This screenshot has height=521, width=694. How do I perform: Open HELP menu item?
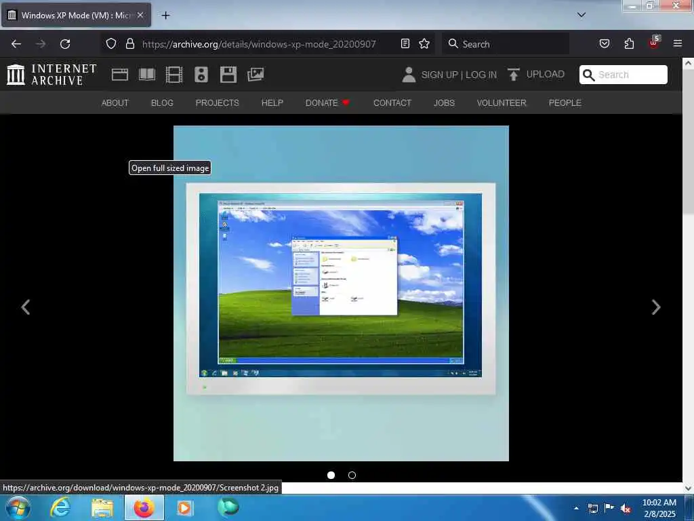point(272,103)
